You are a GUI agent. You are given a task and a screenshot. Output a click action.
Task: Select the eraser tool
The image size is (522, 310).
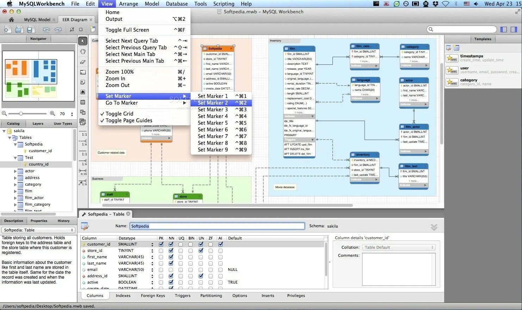(x=83, y=62)
